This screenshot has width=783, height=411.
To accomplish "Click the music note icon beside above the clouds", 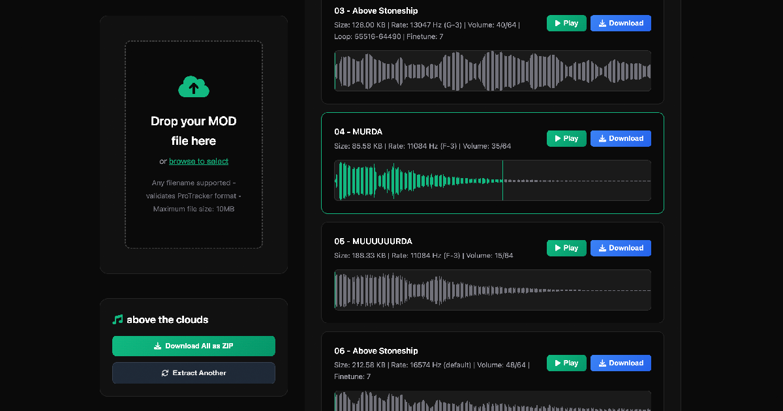I will click(x=117, y=319).
